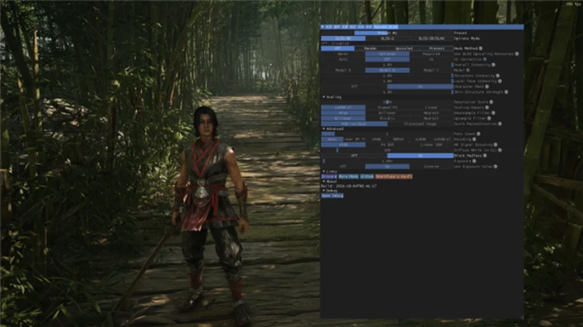
Task: Click the Structure Intensity slider
Action: coord(387,76)
